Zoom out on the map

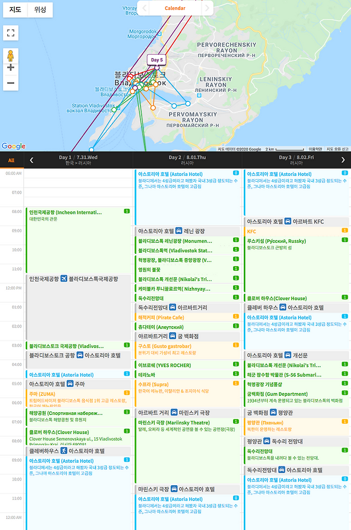pos(11,83)
